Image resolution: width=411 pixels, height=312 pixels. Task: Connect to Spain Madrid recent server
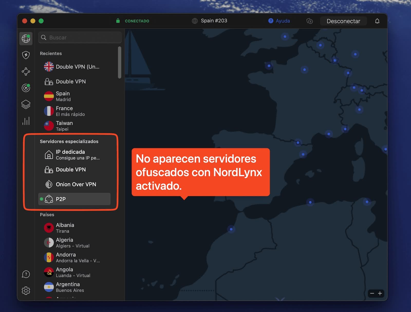click(x=74, y=96)
